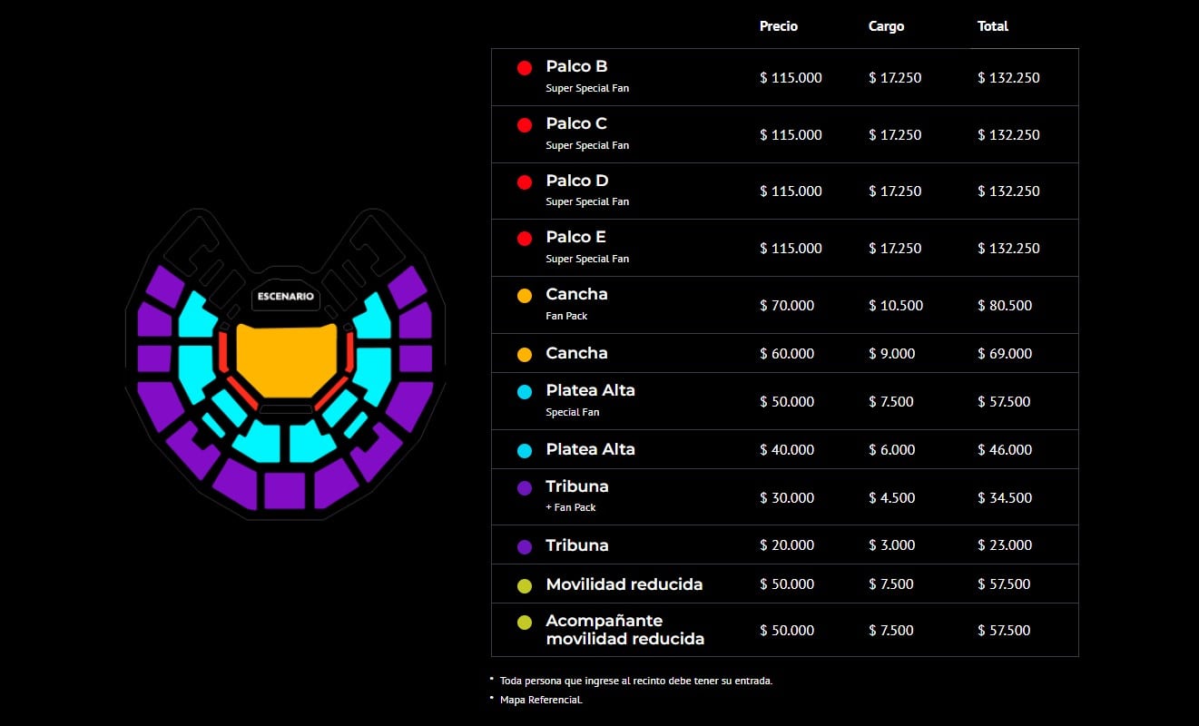
Task: Click the purple dot beside the lower Tribuna row
Action: click(524, 545)
